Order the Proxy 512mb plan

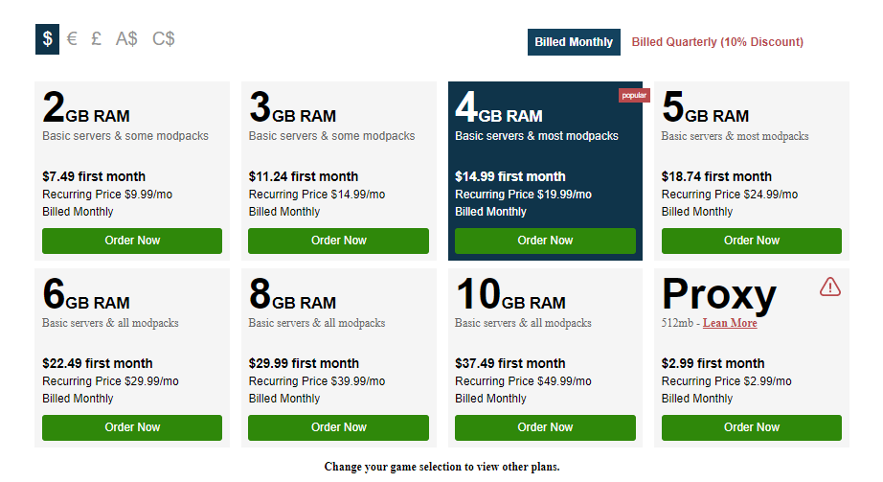[x=752, y=427]
